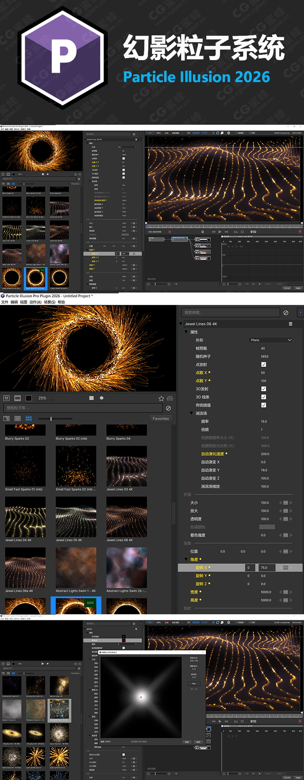Clear the particle library search field
304x780 pixels.
pyautogui.click(x=168, y=408)
